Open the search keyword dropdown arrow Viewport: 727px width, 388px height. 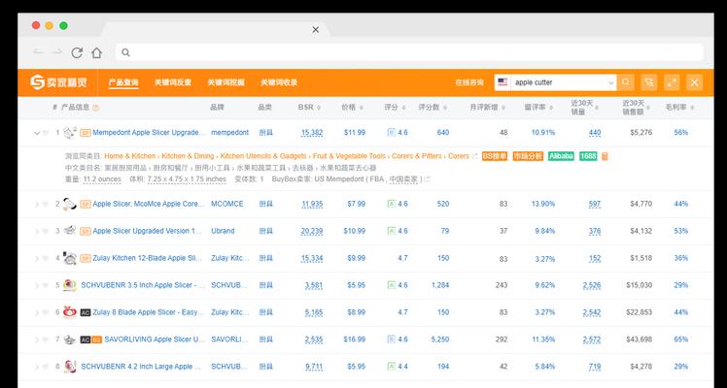pos(610,82)
